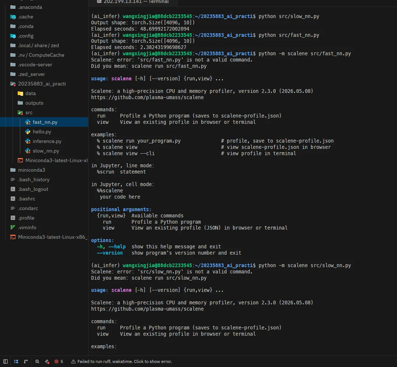Collapse the src folder
The width and height of the screenshot is (397, 367).
tap(44, 112)
